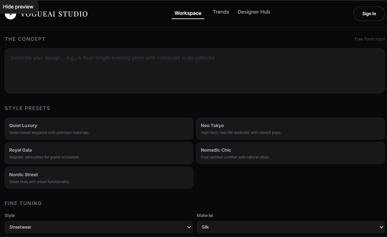Select the Quiet Luxury style preset
Image resolution: width=387 pixels, height=237 pixels.
pos(99,128)
